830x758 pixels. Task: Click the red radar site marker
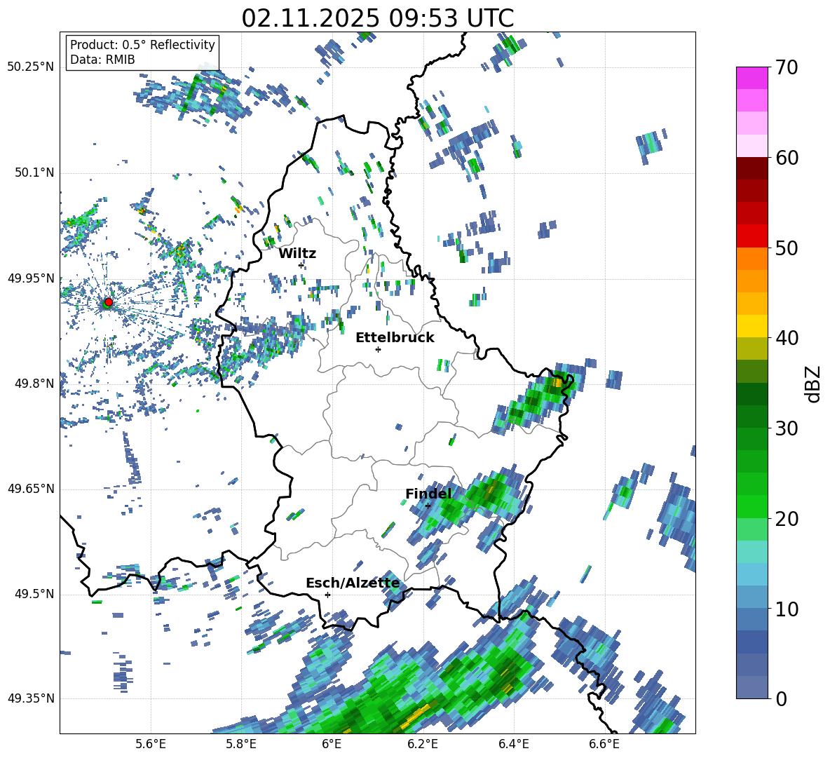[109, 302]
